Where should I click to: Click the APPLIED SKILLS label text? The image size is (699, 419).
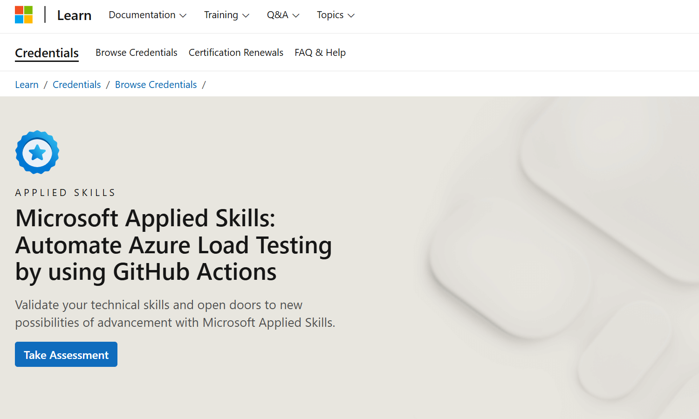pyautogui.click(x=65, y=193)
